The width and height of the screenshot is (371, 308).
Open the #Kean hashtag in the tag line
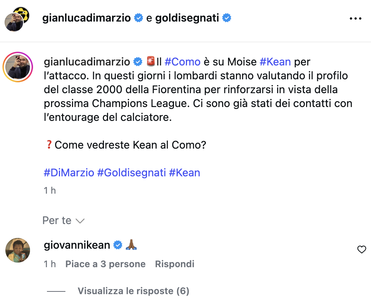[x=185, y=172]
